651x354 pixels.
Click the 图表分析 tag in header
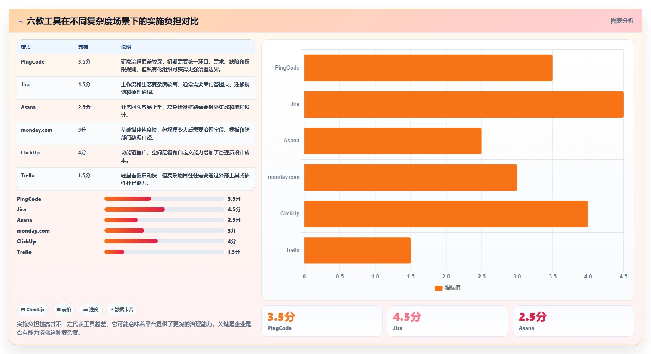[622, 21]
